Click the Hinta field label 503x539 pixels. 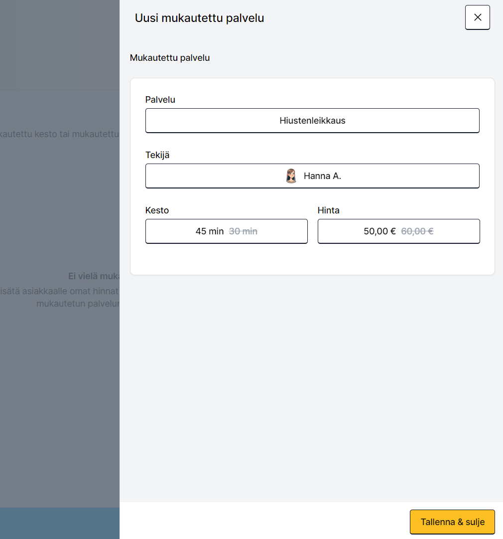tap(328, 210)
